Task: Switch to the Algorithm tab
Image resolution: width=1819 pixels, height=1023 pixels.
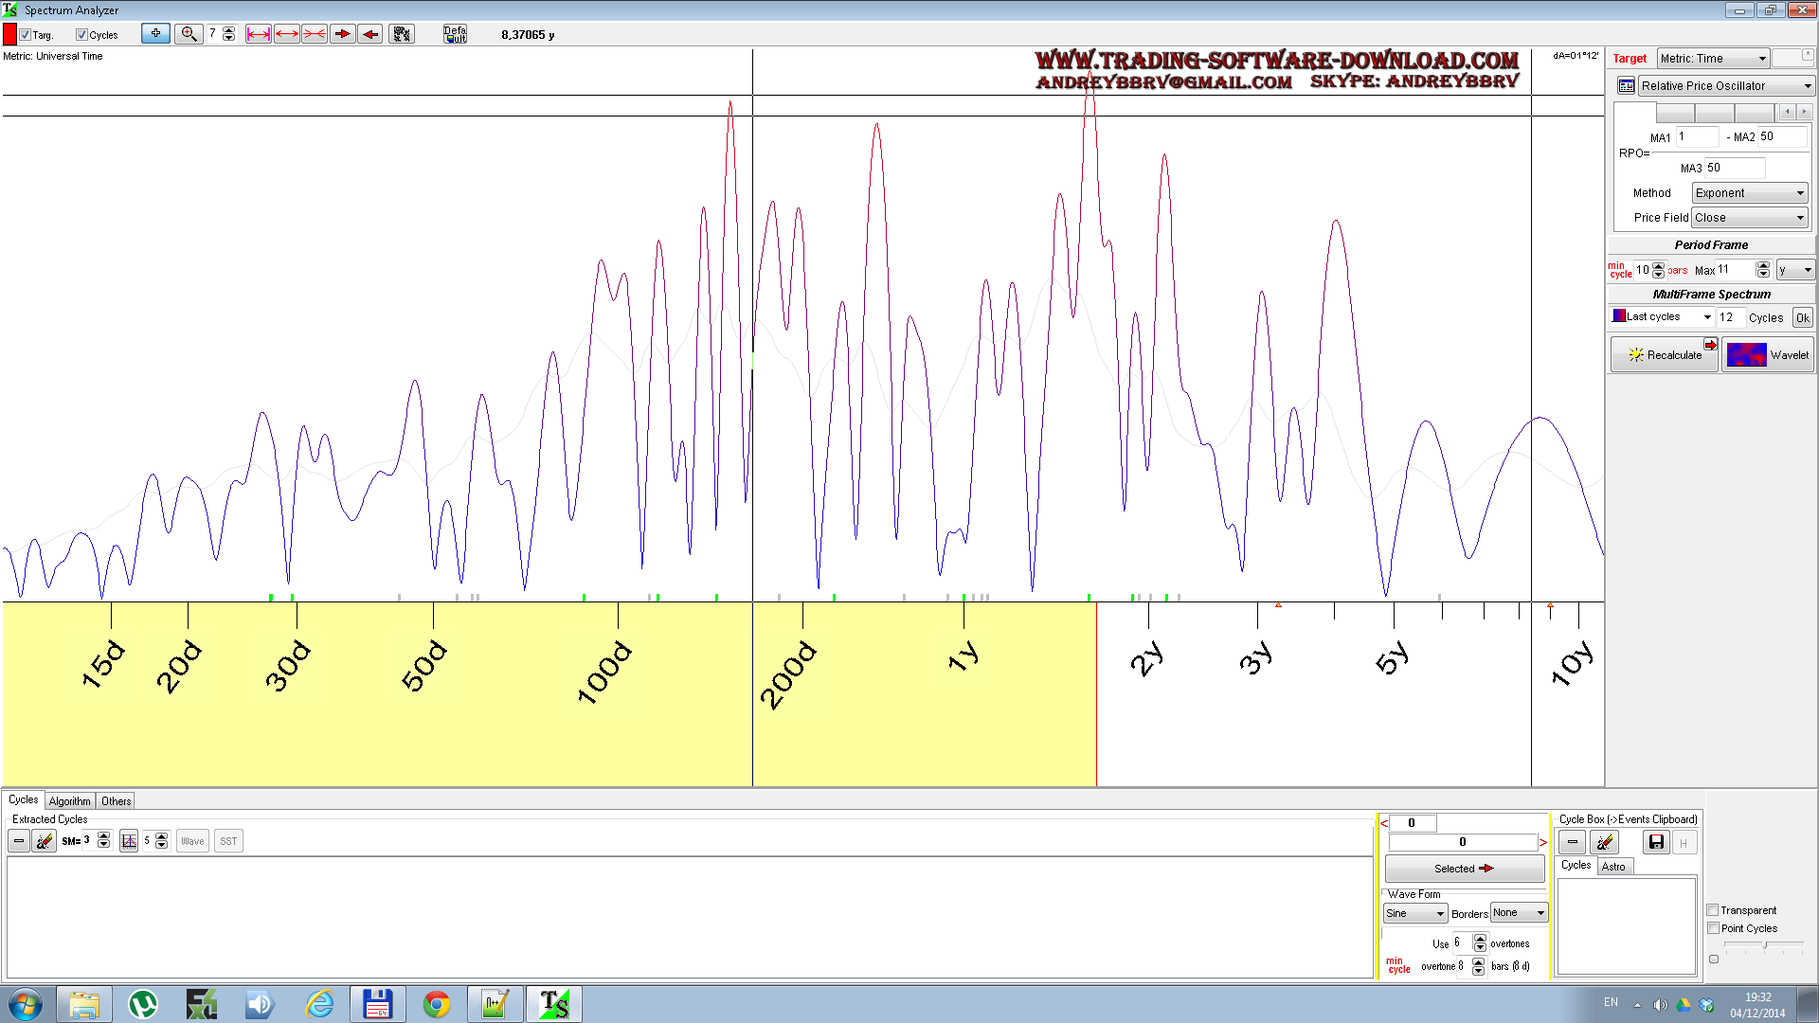Action: [68, 800]
